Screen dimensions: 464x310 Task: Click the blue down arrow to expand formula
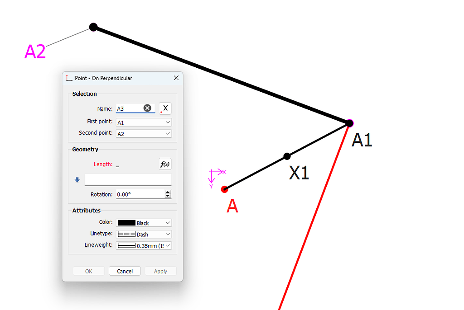point(77,180)
